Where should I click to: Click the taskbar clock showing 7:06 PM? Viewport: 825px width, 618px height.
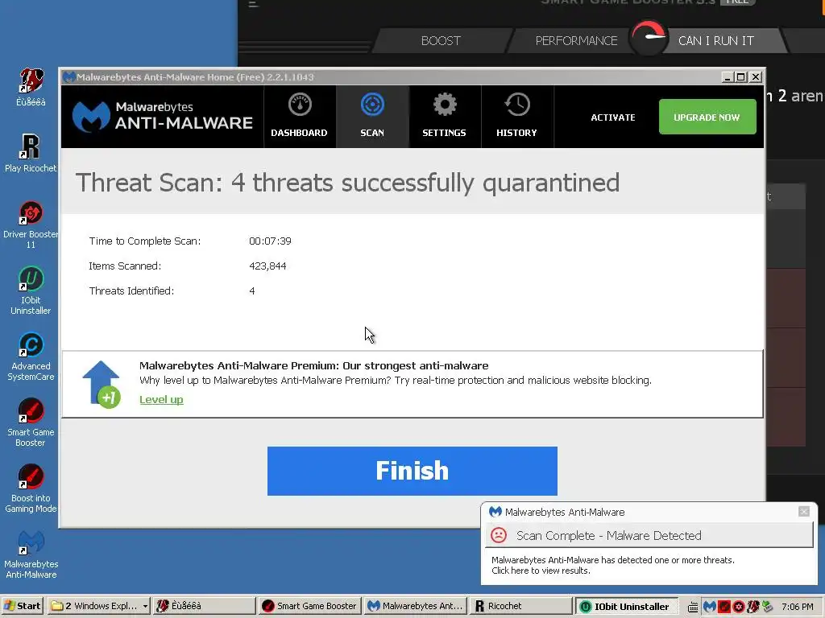point(797,607)
